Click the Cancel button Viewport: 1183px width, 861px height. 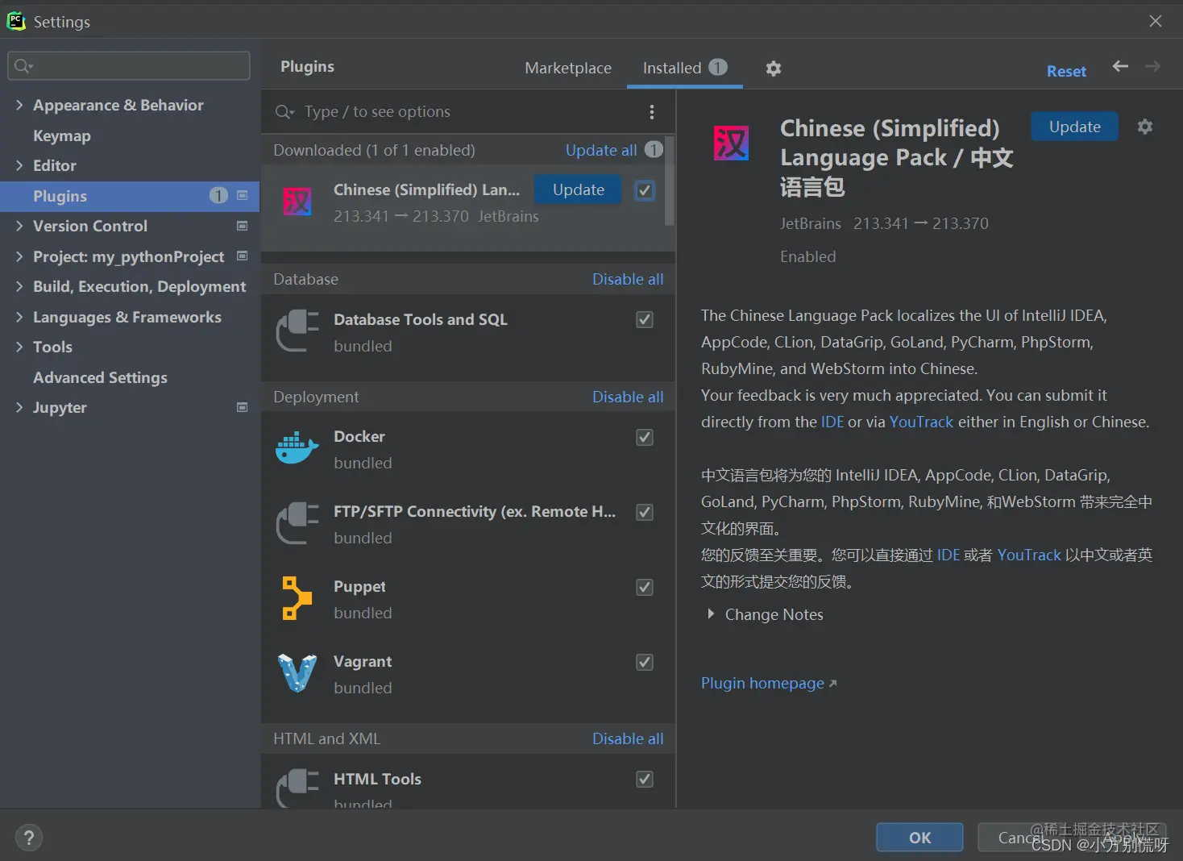click(x=1020, y=838)
